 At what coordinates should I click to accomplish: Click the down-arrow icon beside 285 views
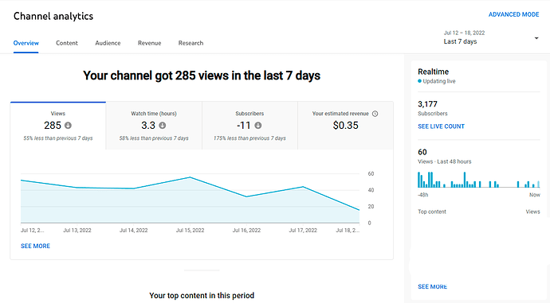click(68, 126)
